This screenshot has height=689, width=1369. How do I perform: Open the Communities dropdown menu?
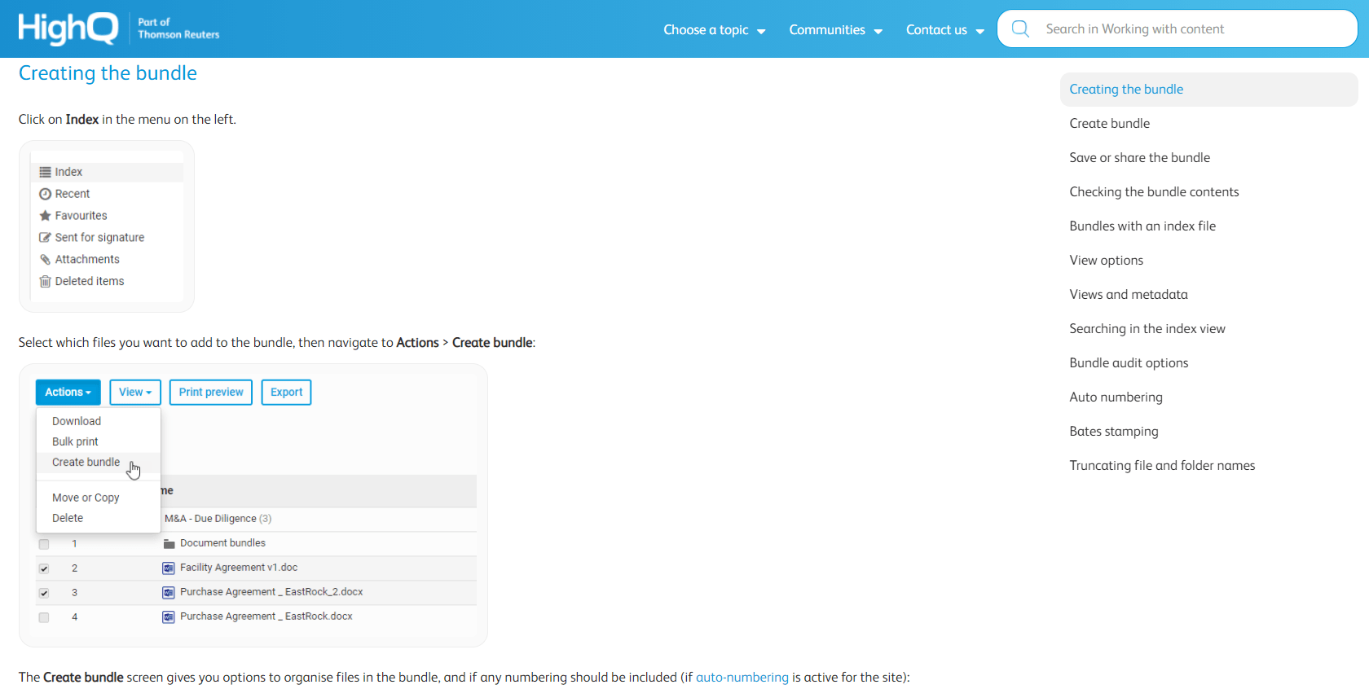click(835, 30)
